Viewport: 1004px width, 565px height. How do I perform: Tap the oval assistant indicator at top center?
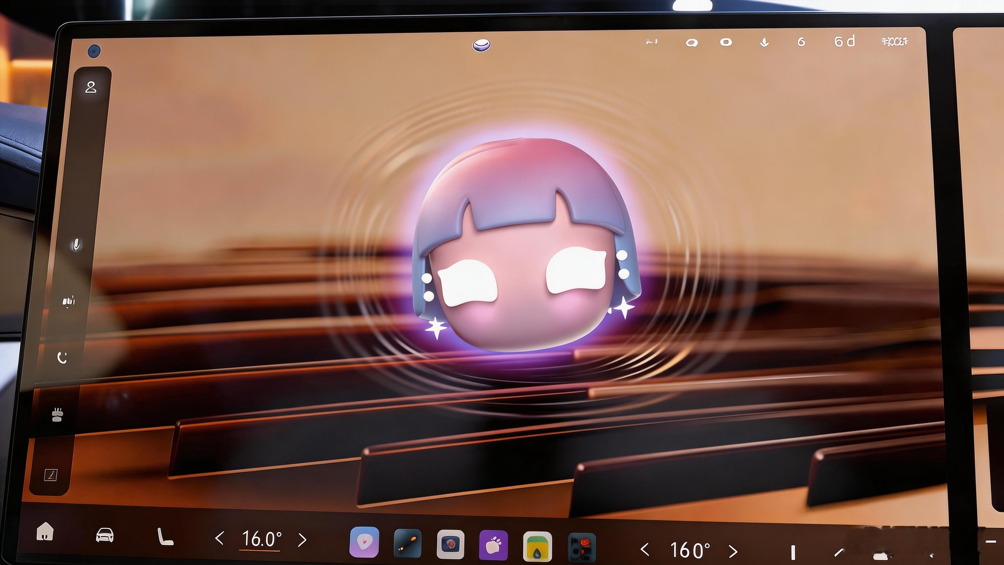[x=481, y=45]
